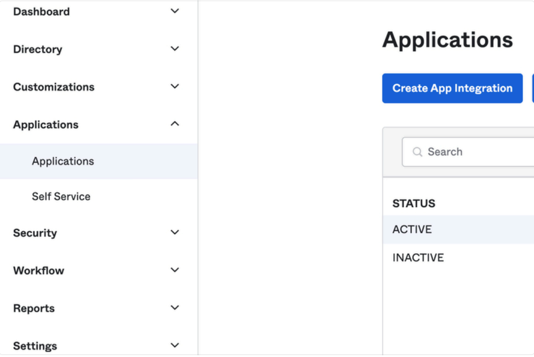Click the STATUS column header
Image resolution: width=534 pixels, height=357 pixels.
tap(414, 203)
